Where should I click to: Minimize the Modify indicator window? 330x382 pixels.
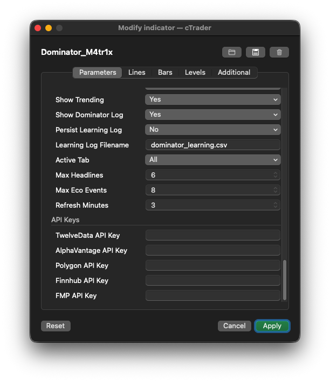(49, 28)
